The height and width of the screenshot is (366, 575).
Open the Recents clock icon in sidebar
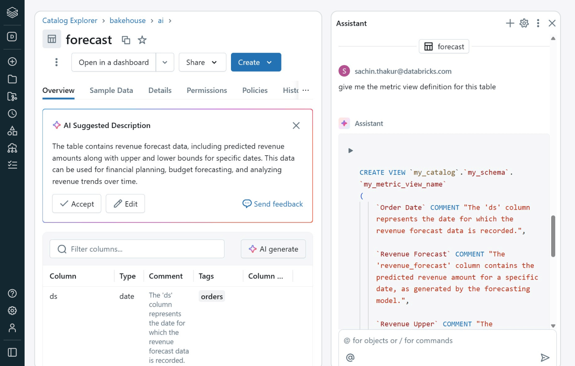(x=12, y=114)
